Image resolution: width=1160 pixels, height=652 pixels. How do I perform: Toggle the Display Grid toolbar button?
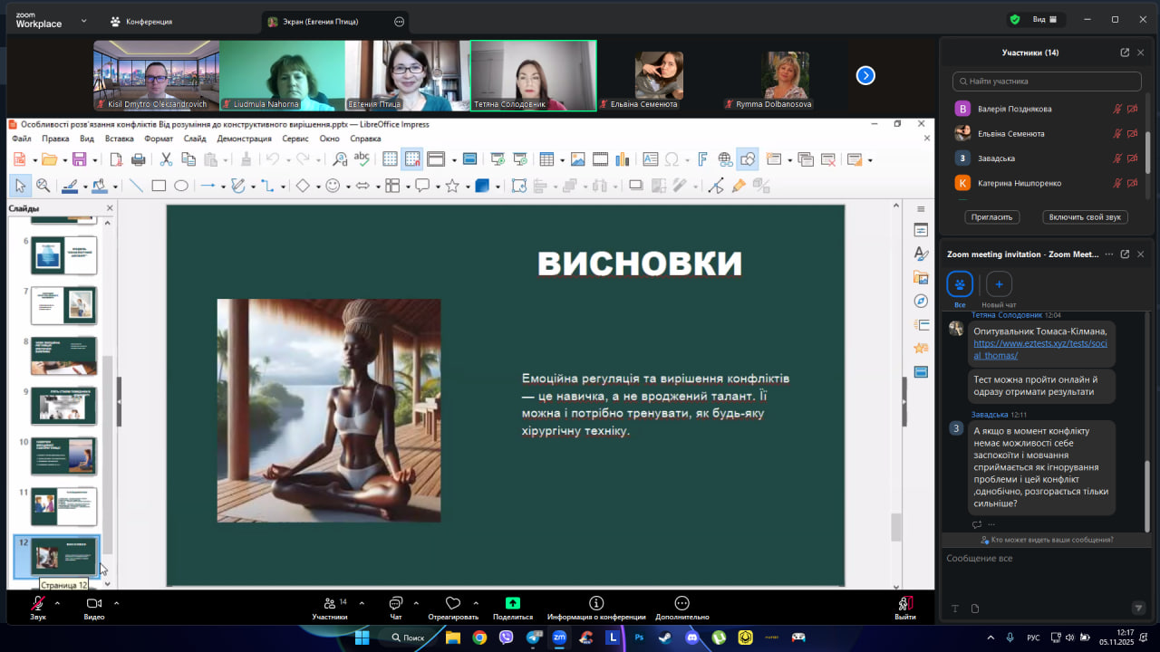coord(390,159)
